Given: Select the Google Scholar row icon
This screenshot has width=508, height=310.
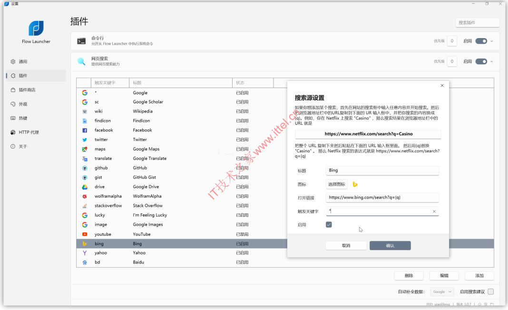Looking at the screenshot, I should (85, 102).
